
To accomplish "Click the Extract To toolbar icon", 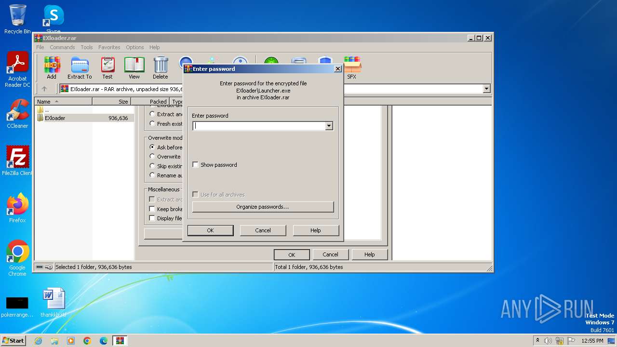I will click(80, 68).
